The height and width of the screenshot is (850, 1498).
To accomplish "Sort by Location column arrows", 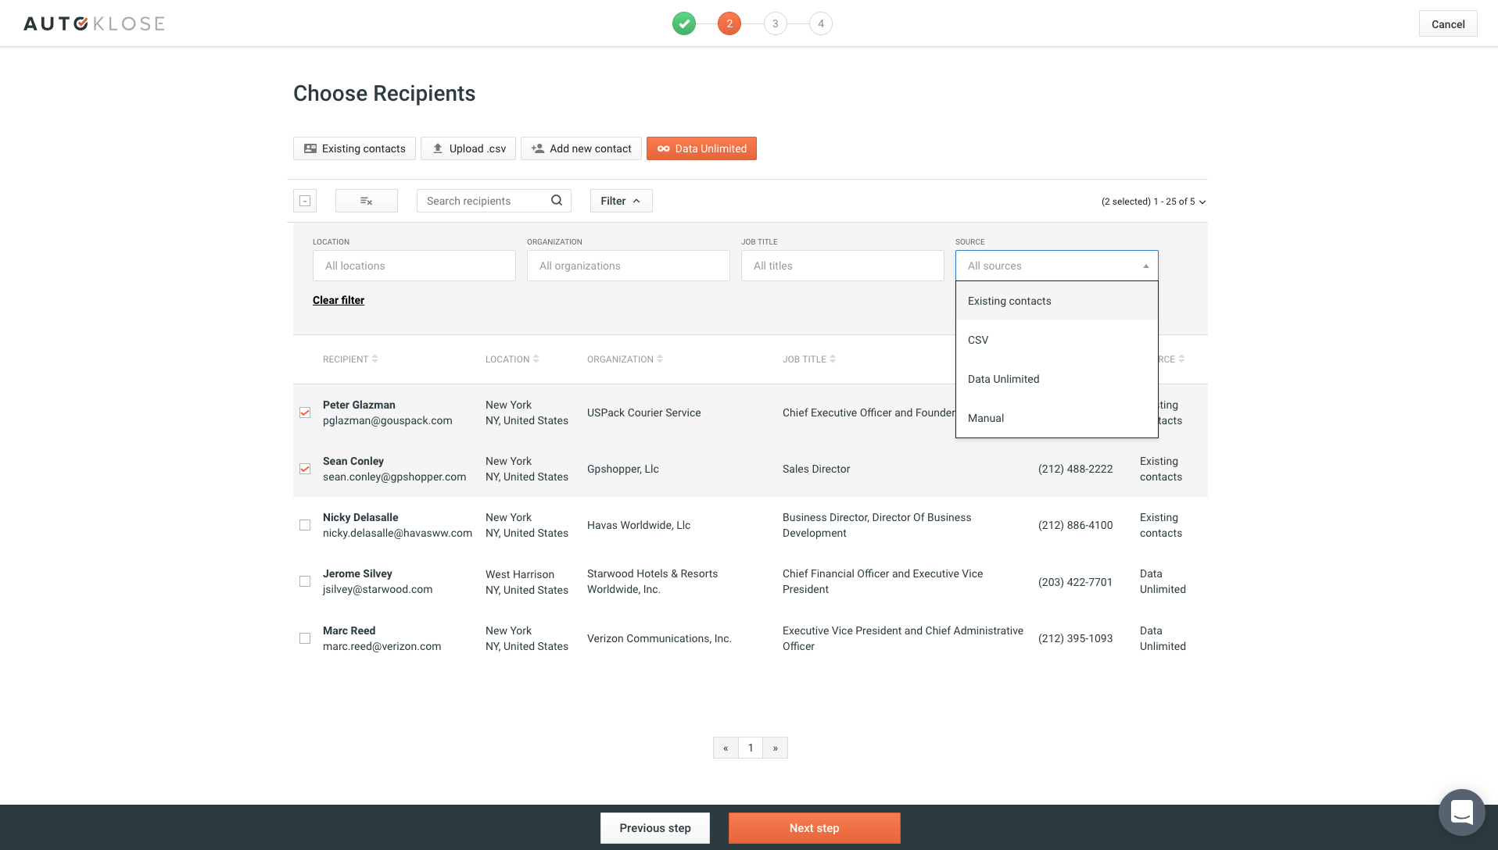I will [536, 359].
